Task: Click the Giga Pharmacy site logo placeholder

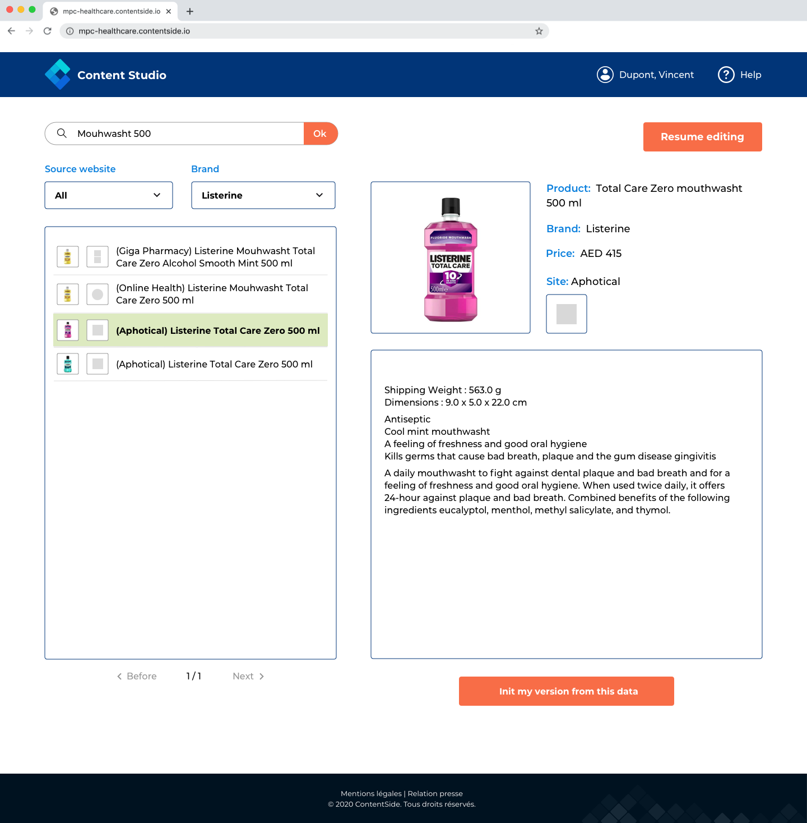Action: coord(98,257)
